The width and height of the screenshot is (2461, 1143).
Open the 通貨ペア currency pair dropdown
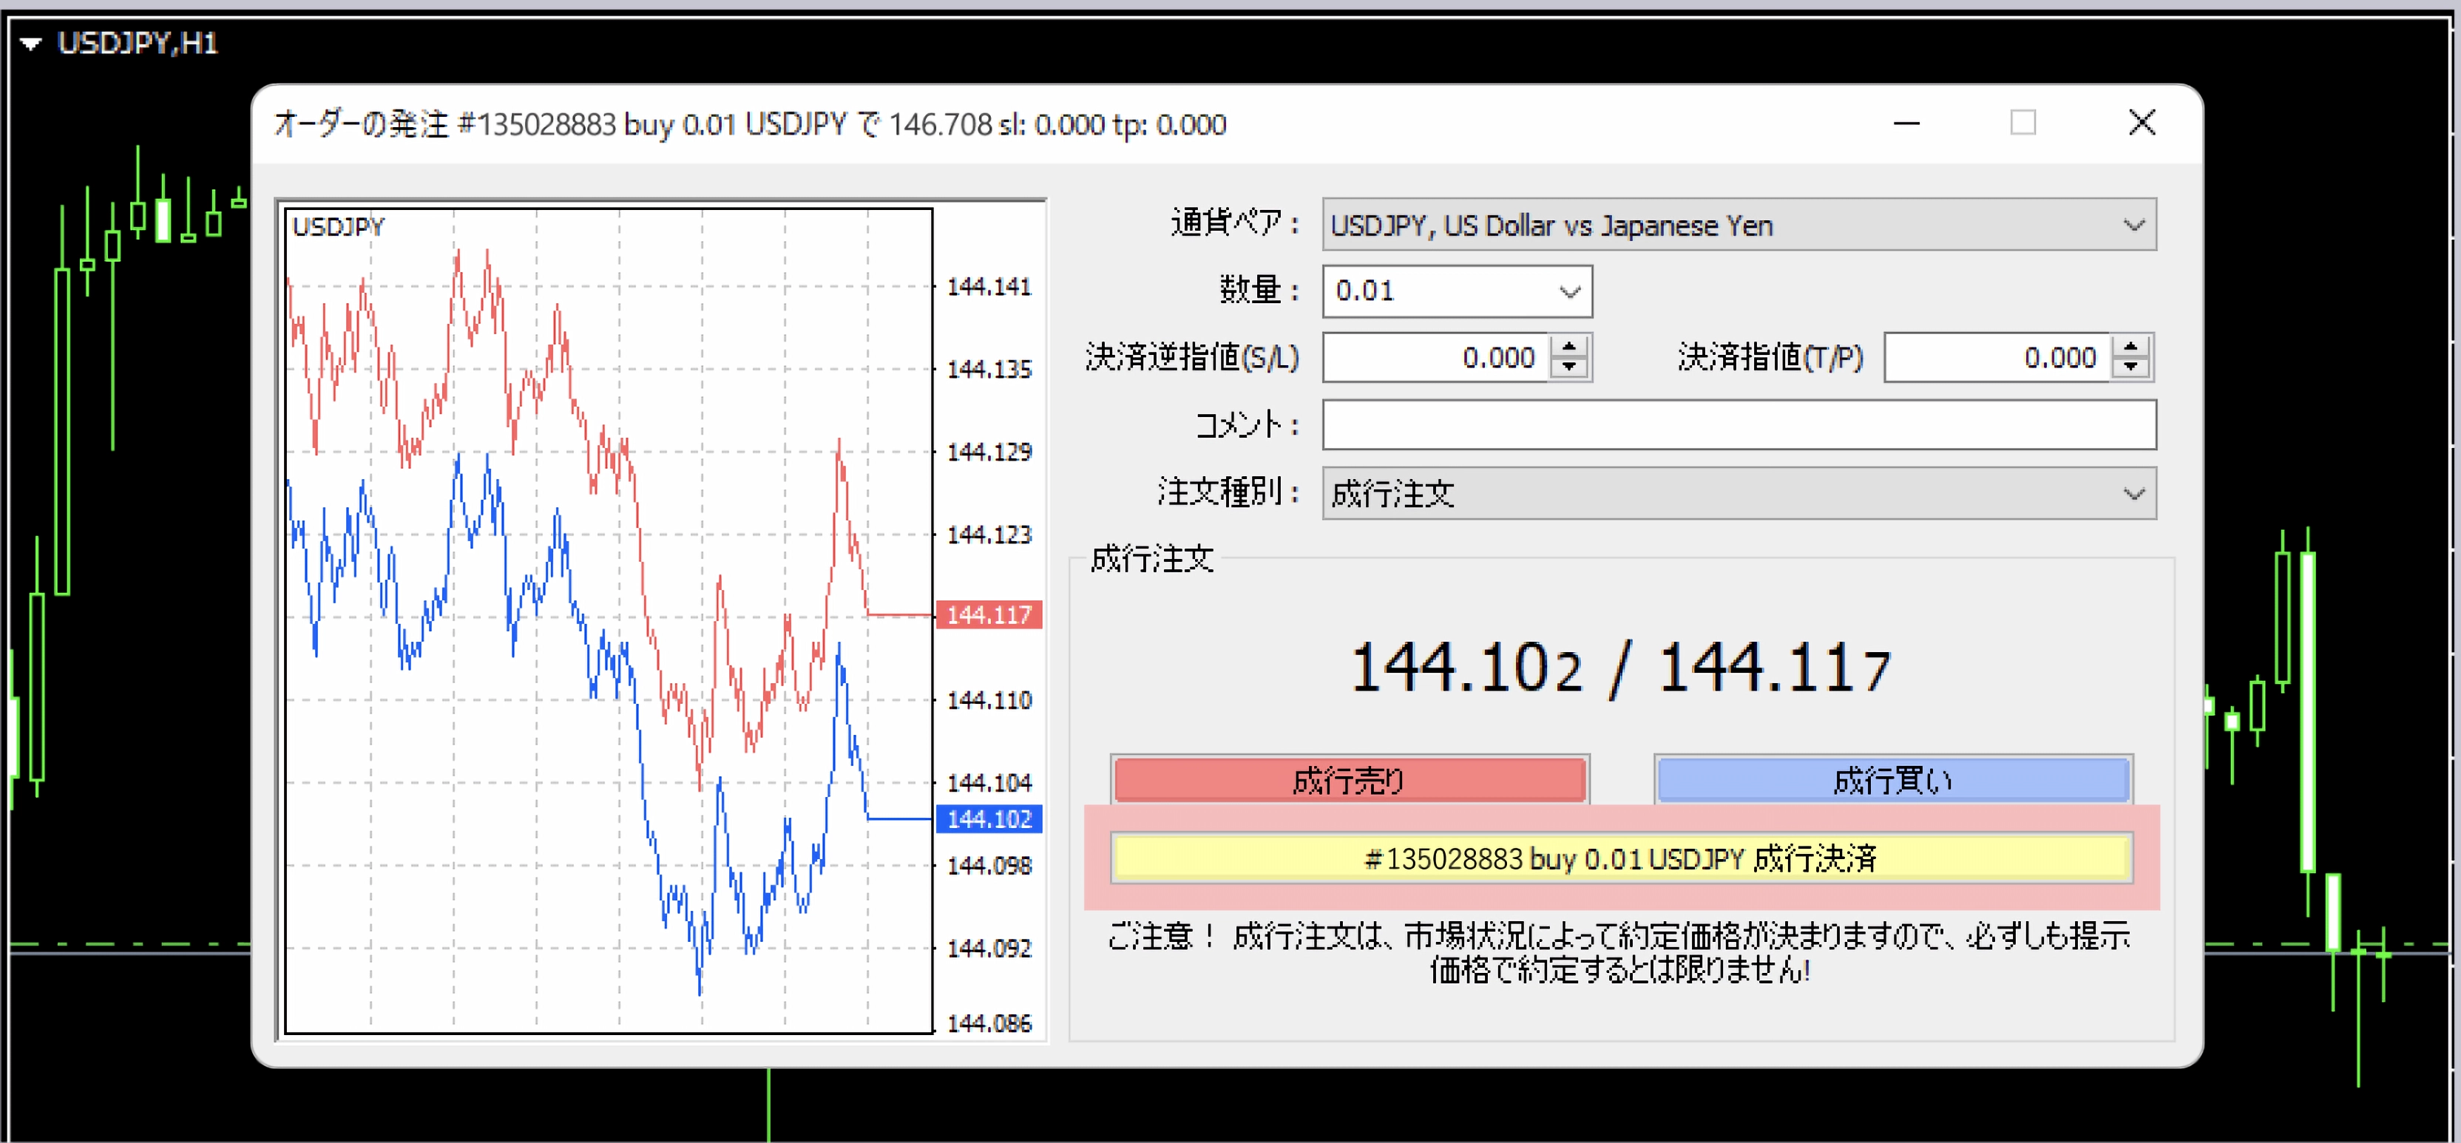pos(2133,225)
